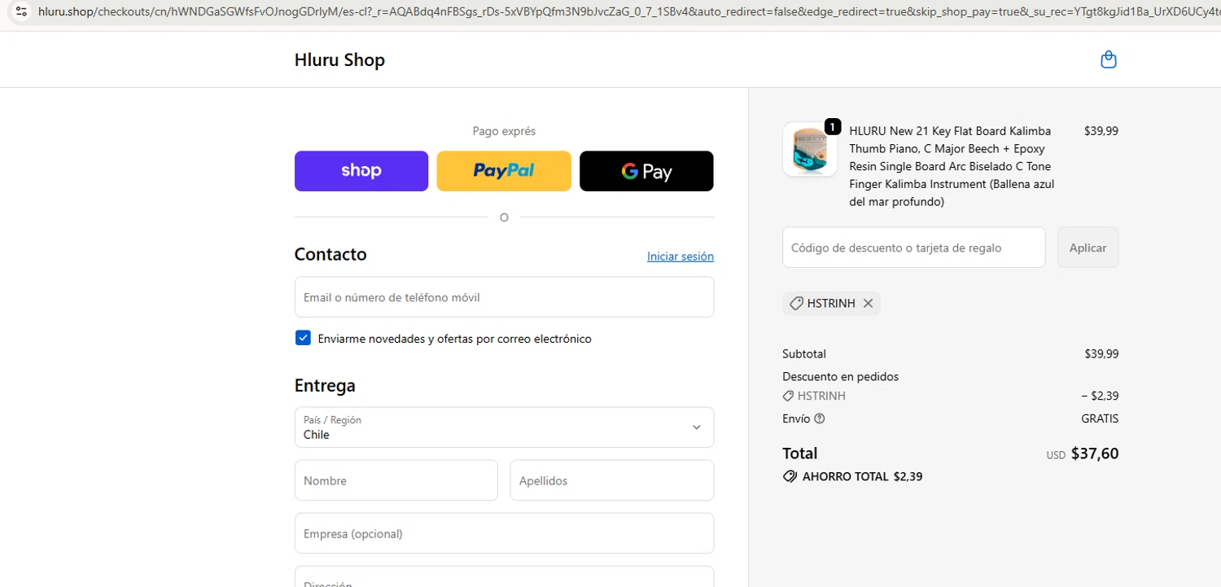This screenshot has height=587, width=1221.
Task: Pay with Google Pay button
Action: pyautogui.click(x=646, y=171)
